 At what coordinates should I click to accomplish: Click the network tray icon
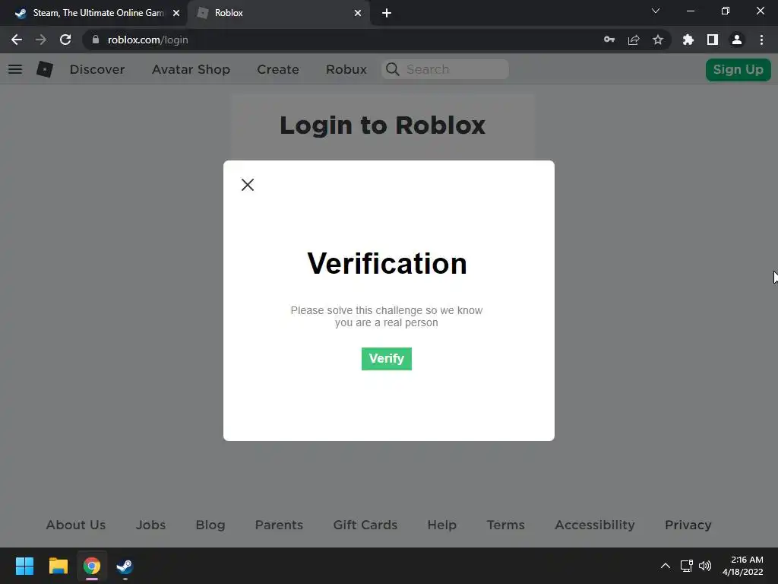pos(686,566)
